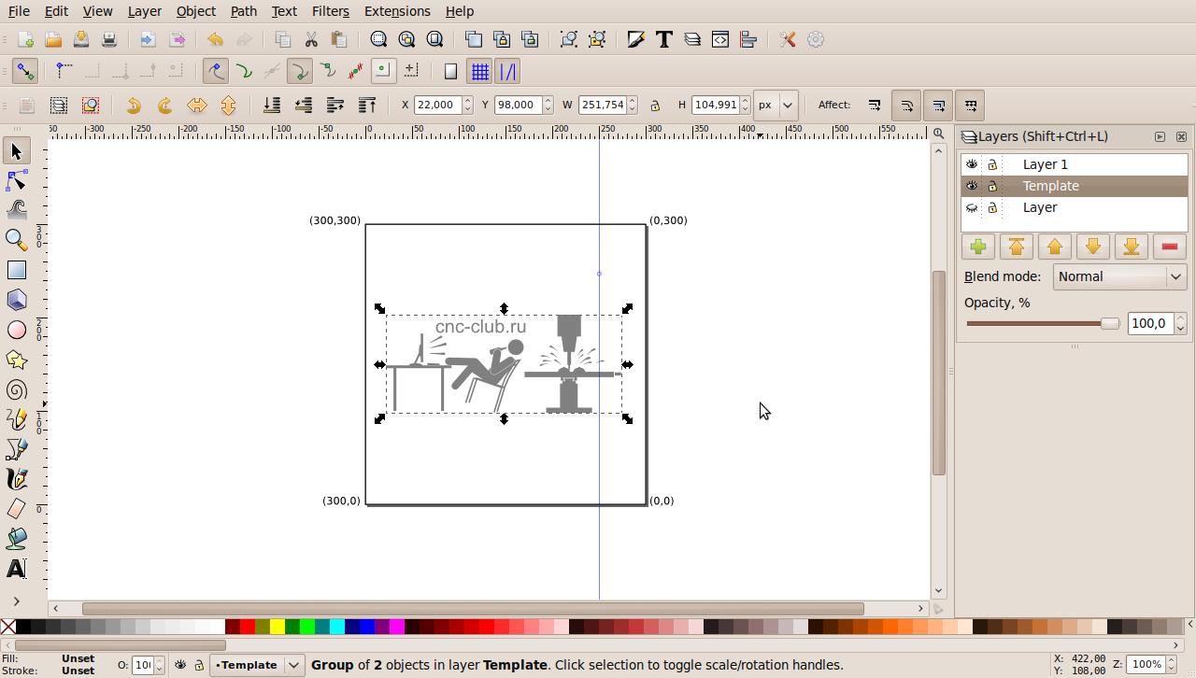This screenshot has height=678, width=1196.
Task: Raise selection to top
Action: 367,106
